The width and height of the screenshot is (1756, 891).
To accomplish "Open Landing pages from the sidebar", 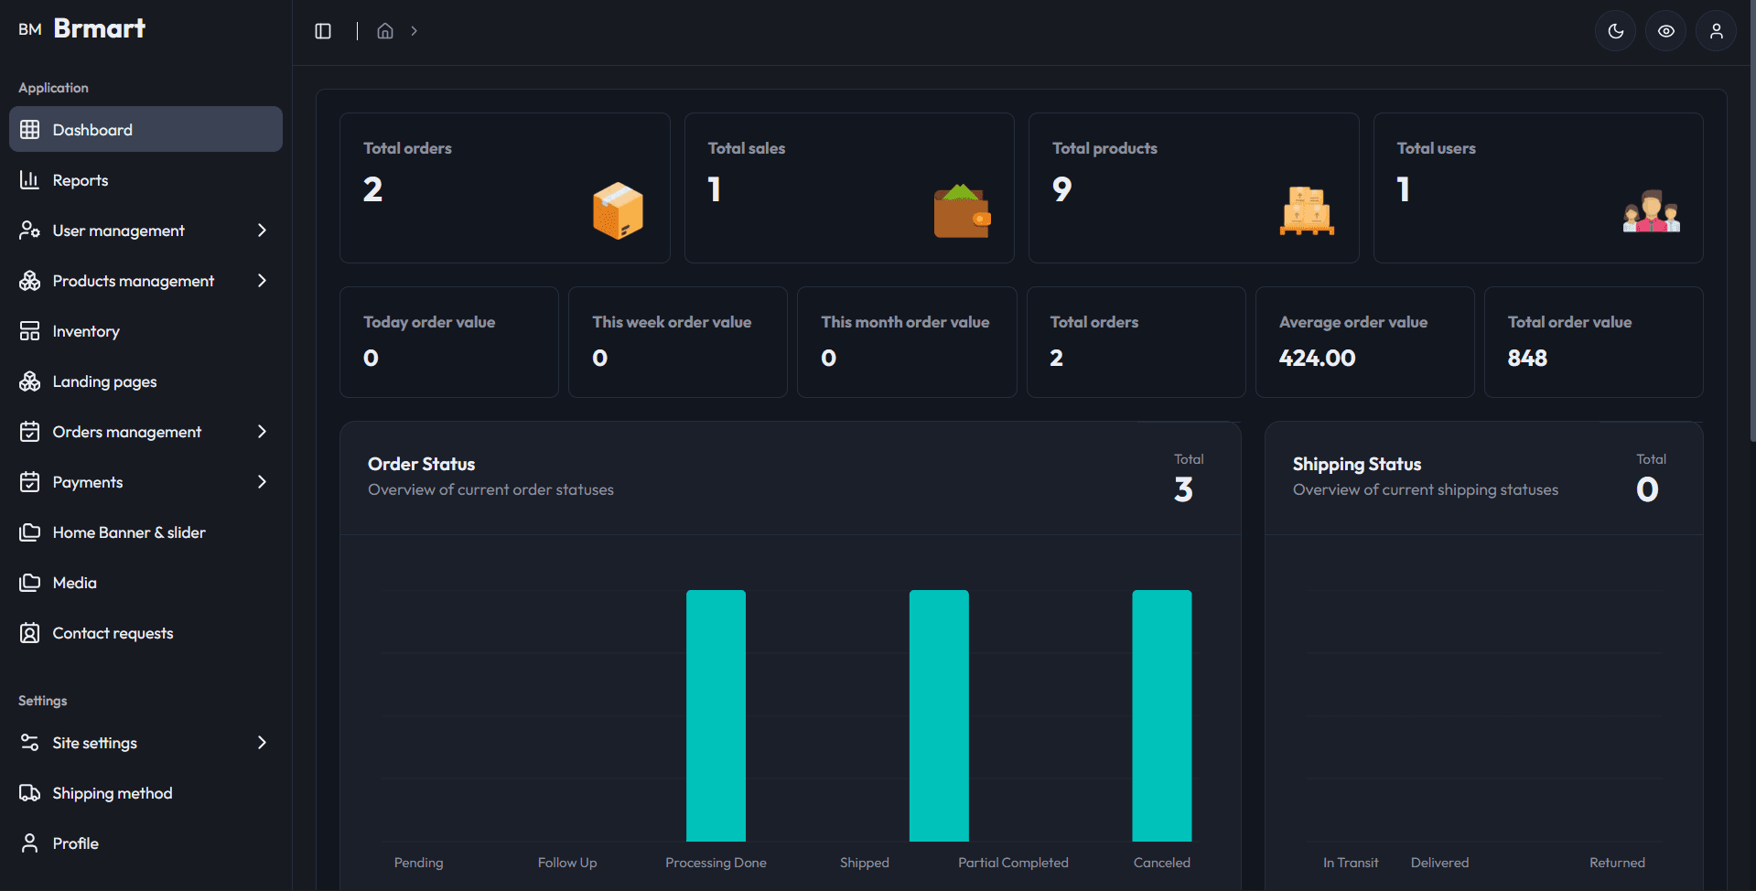I will (104, 381).
